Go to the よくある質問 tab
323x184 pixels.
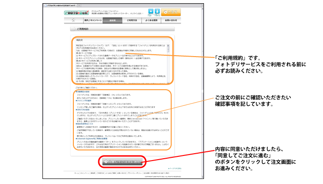coord(151,21)
